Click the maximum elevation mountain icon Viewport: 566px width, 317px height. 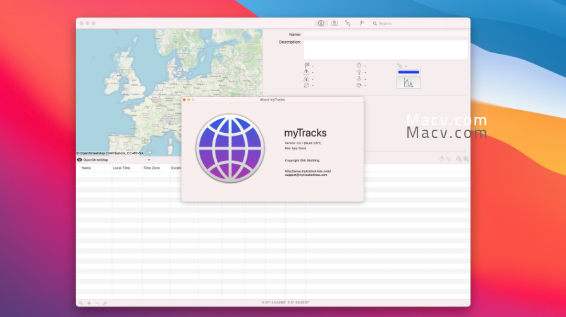307,72
